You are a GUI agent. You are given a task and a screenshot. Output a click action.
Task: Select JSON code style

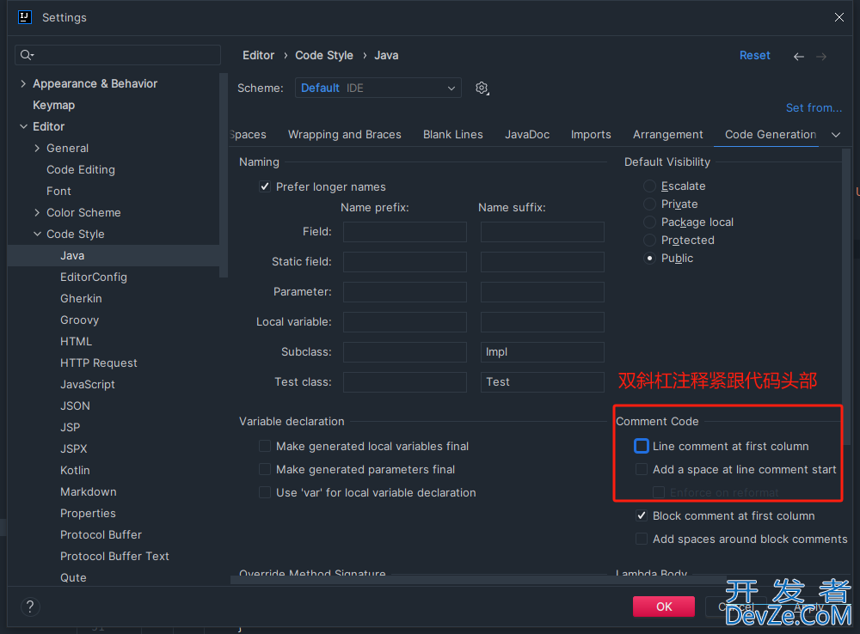(x=75, y=405)
